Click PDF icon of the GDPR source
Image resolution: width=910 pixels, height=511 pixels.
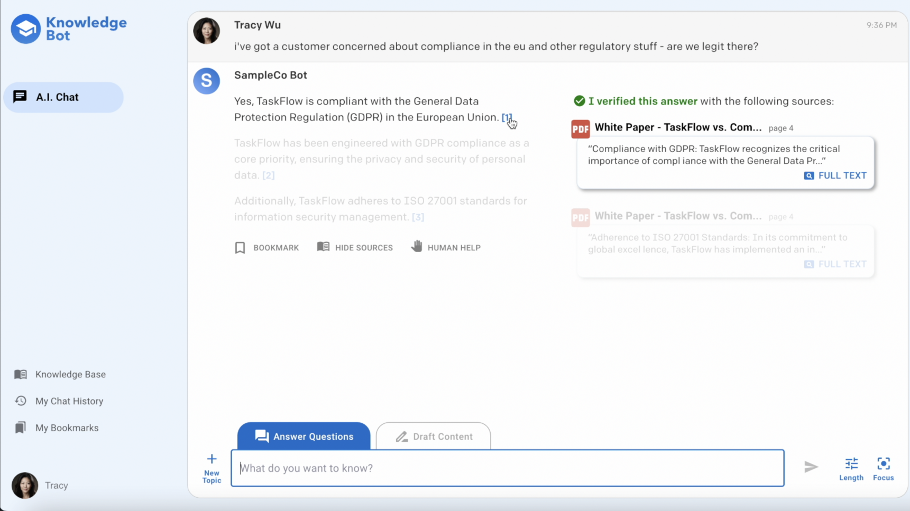[581, 128]
